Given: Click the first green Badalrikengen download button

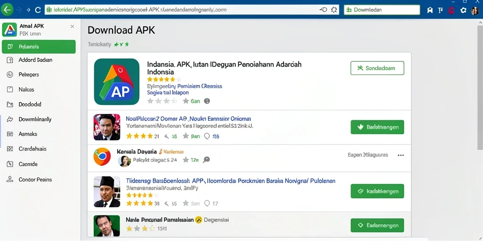Looking at the screenshot, I should pyautogui.click(x=377, y=127).
